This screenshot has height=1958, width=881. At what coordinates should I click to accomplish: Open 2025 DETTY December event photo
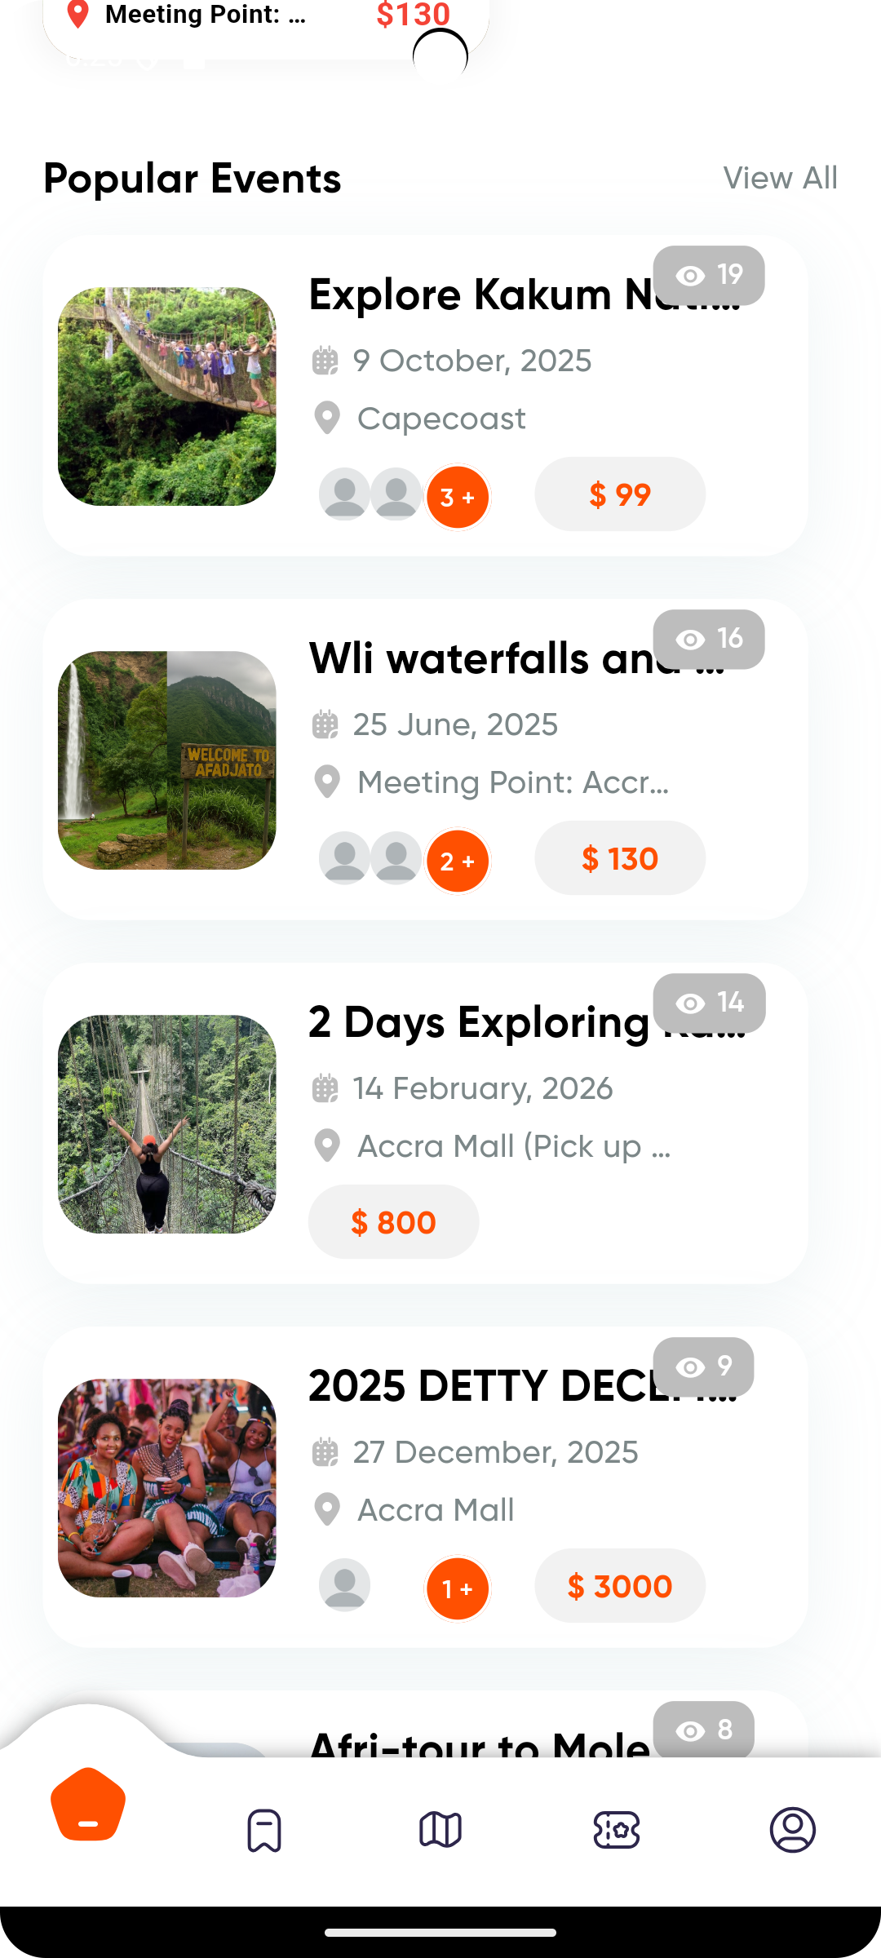[167, 1488]
